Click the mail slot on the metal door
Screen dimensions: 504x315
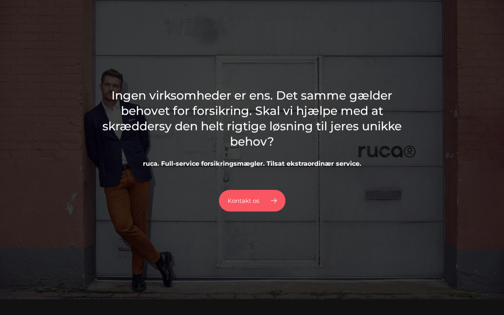click(383, 195)
